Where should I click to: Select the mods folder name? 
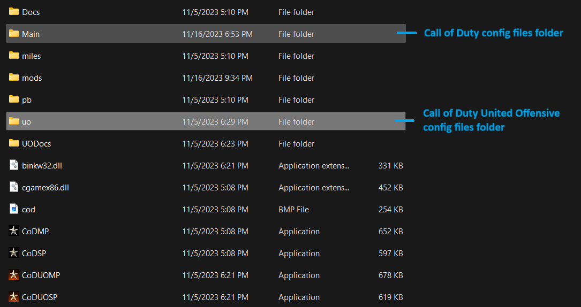pos(32,78)
